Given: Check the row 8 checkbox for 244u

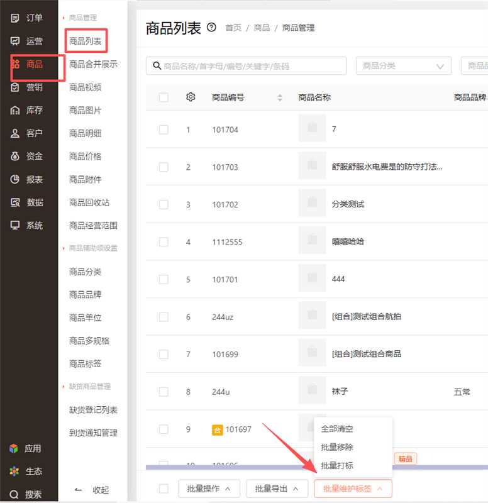Looking at the screenshot, I should point(164,392).
